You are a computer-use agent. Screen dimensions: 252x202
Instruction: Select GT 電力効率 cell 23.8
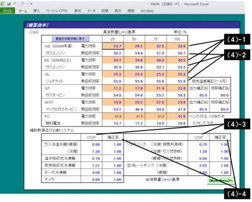point(177,88)
